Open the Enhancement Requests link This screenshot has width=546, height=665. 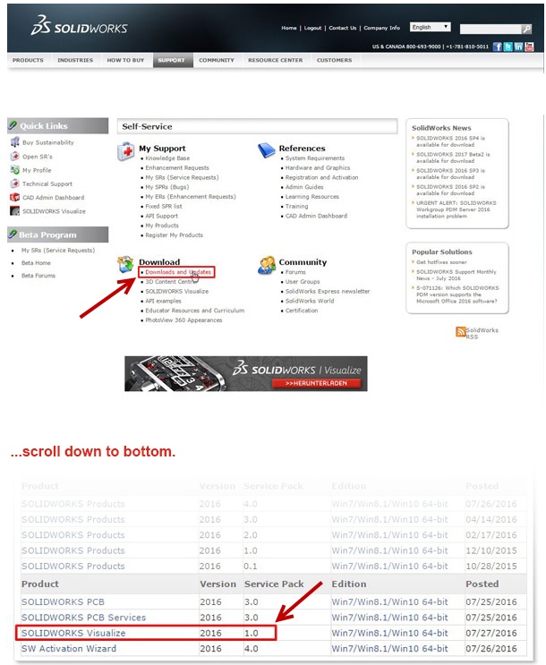(x=177, y=168)
